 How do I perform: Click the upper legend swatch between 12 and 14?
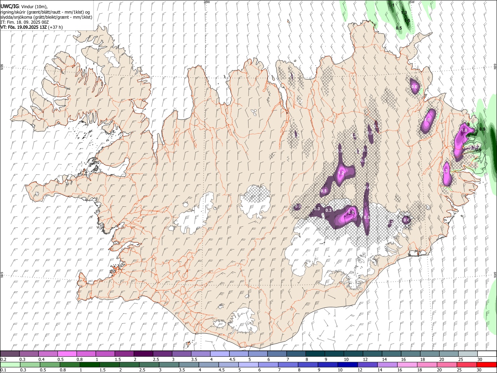coord(372,354)
